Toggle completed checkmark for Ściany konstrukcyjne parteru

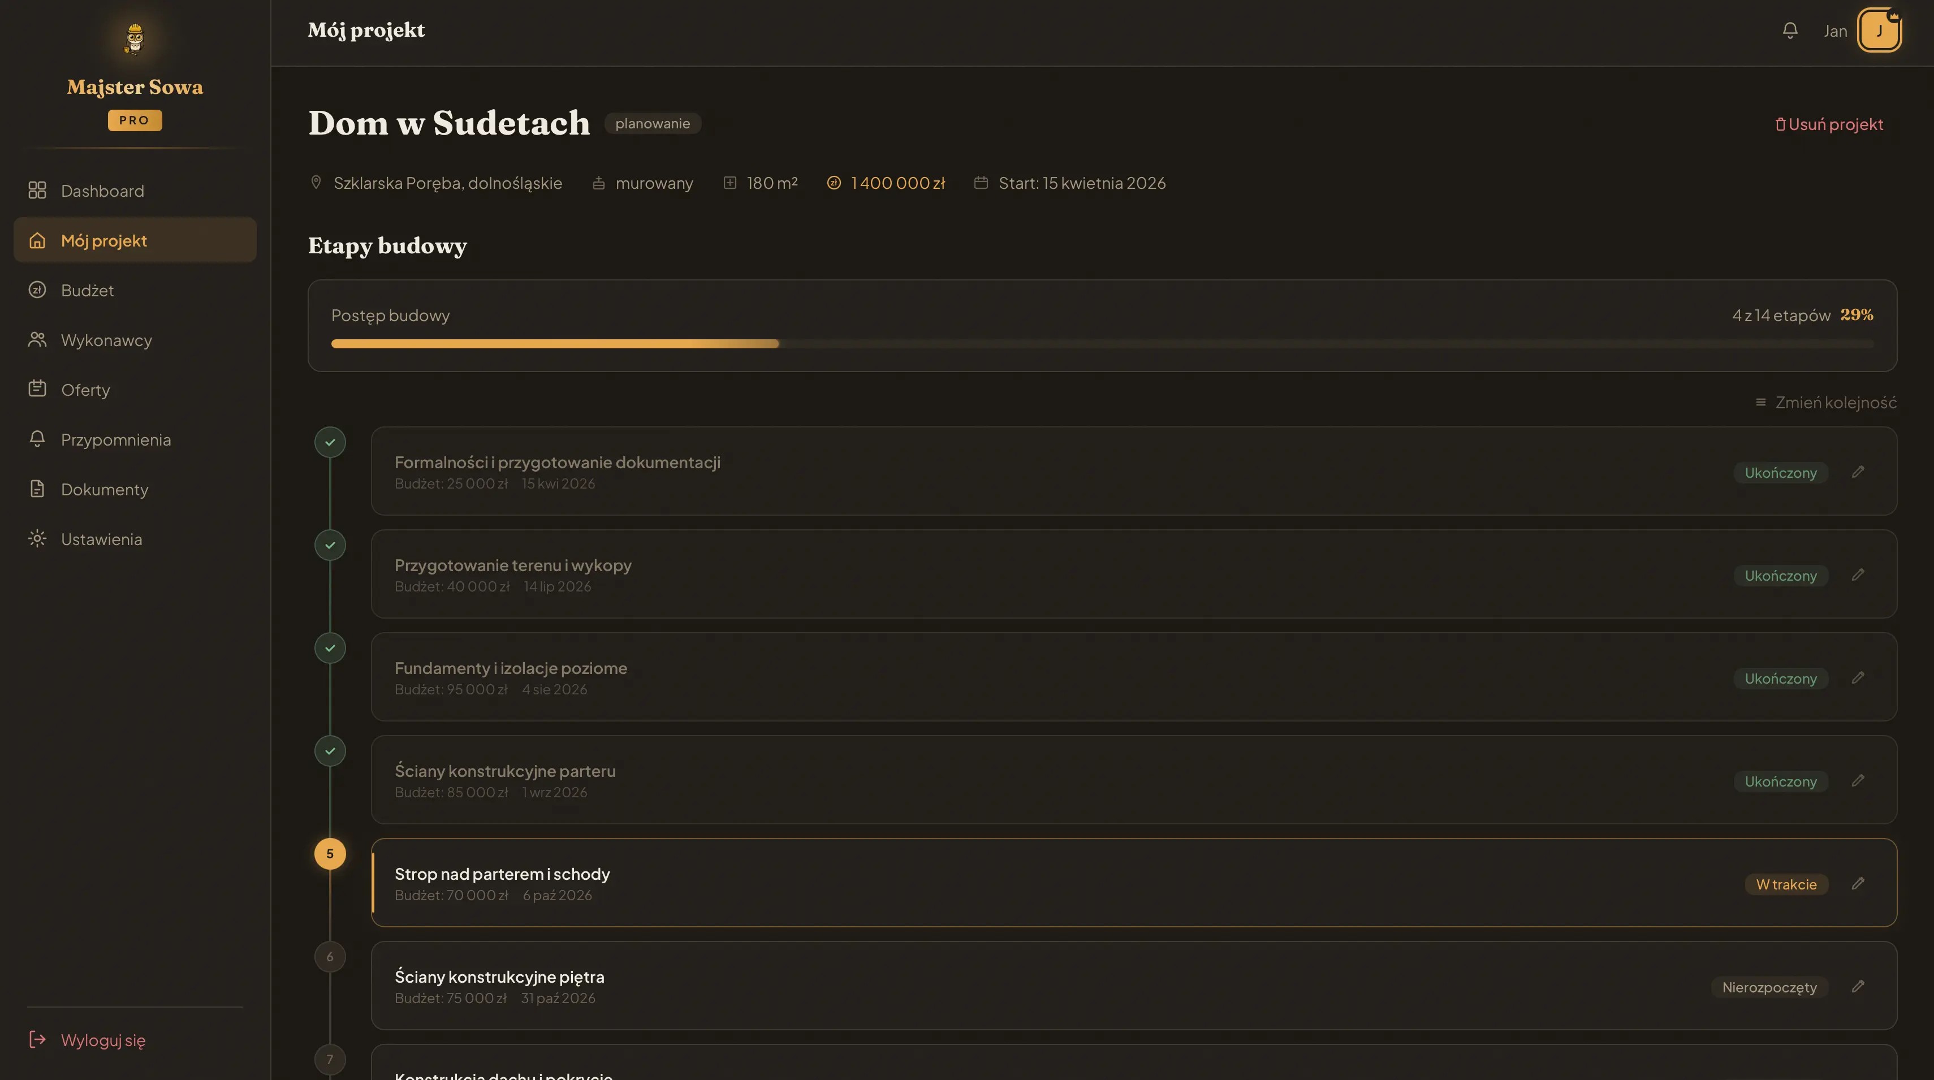pos(330,750)
